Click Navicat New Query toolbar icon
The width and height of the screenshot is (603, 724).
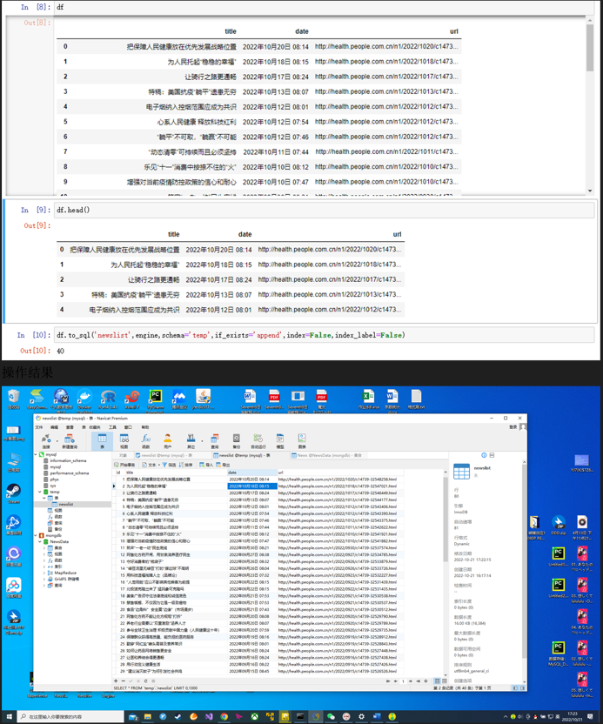[x=70, y=440]
